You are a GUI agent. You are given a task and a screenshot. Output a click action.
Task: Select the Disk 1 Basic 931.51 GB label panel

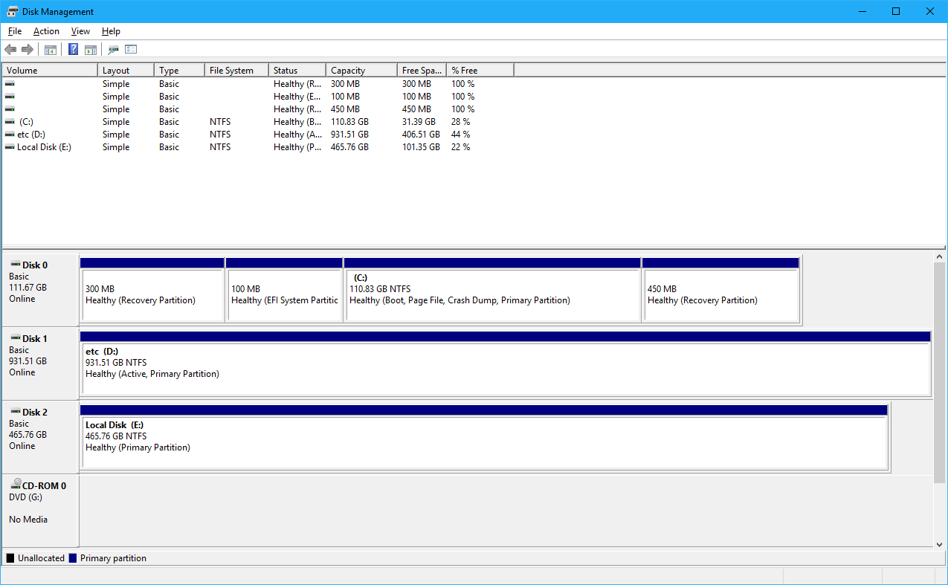[40, 363]
